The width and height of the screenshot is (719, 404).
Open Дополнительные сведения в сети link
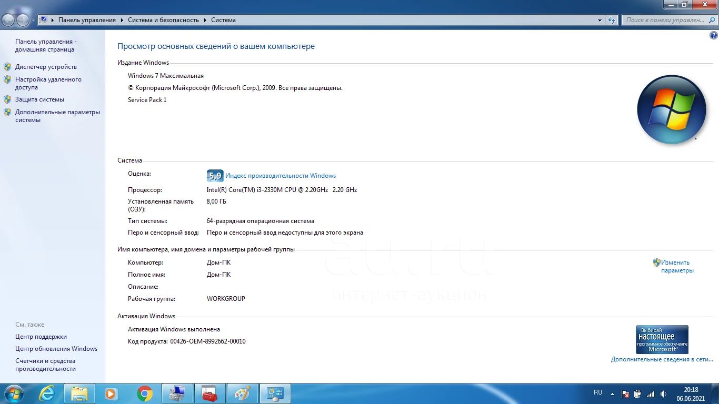point(662,359)
